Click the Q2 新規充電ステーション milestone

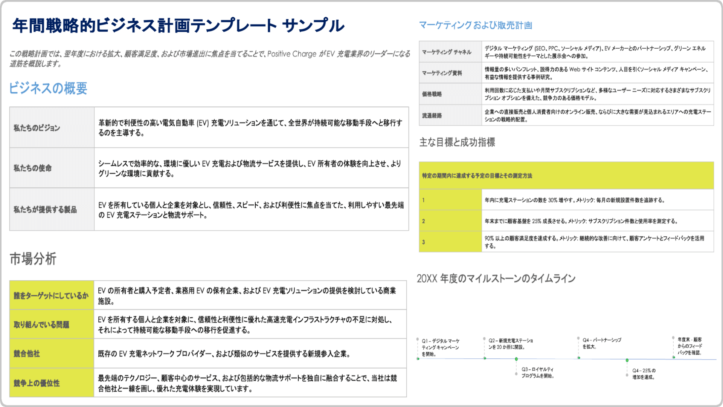click(511, 344)
